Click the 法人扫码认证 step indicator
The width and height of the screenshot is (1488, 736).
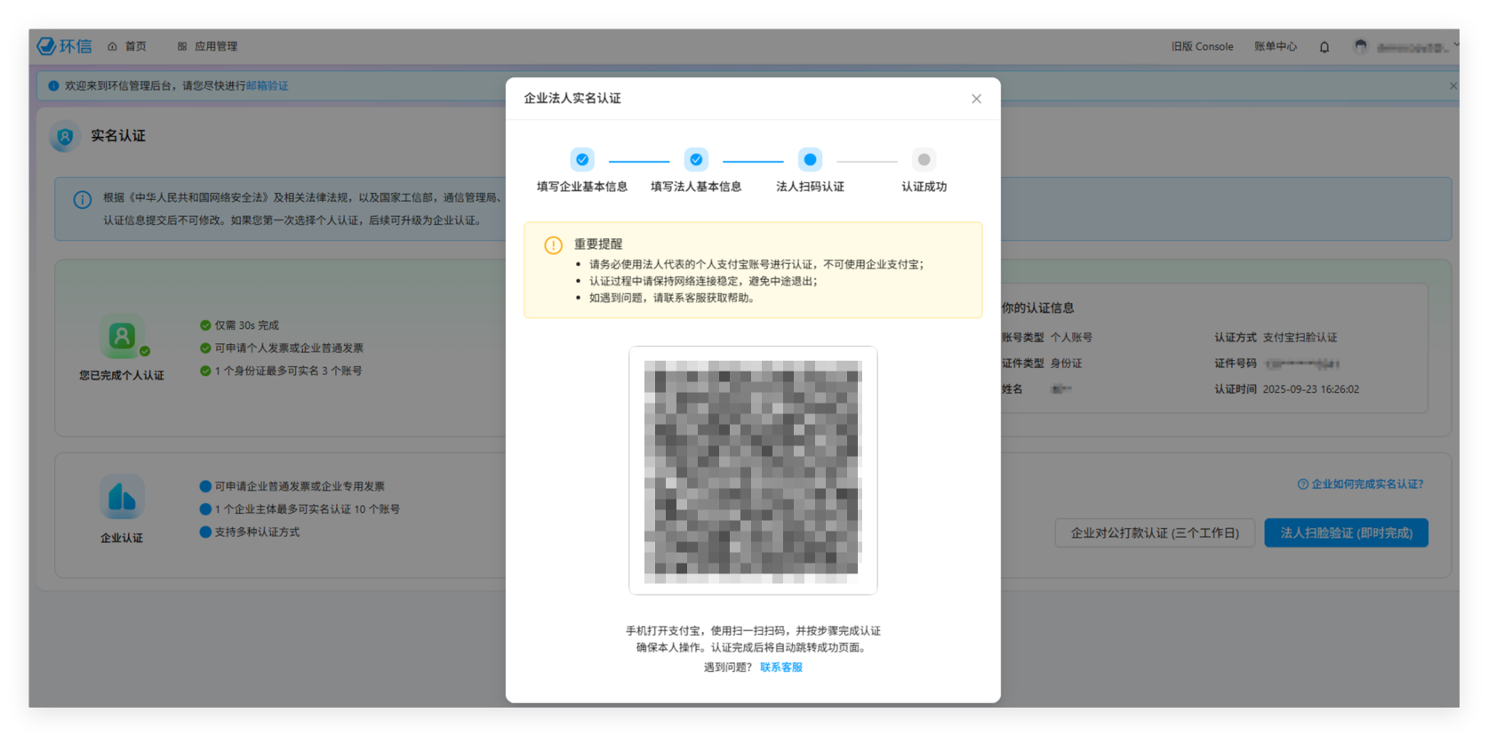pos(810,160)
